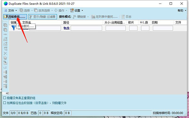Open the 硬链接 operation mode dropdown
Viewport: 189px width, 118px height.
(x=81, y=17)
